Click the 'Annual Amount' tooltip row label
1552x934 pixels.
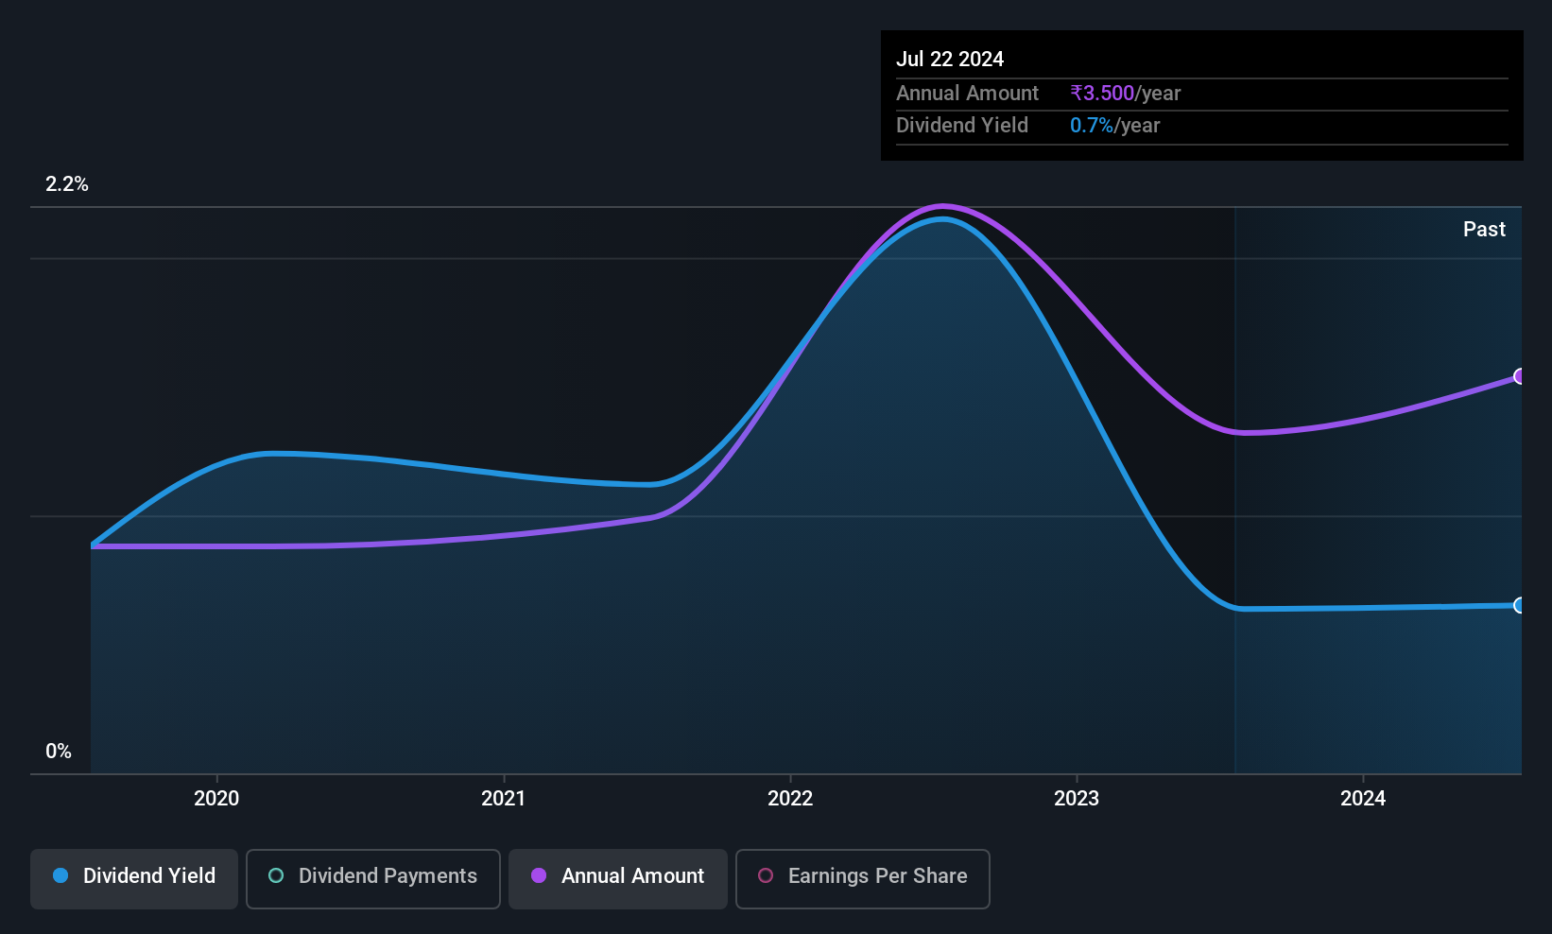[967, 94]
